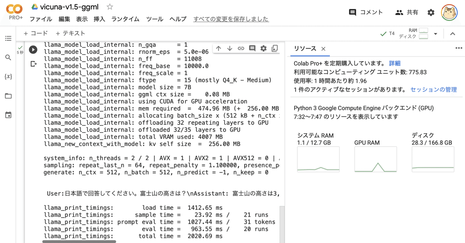Open the scheduled notebooks panel

click(x=9, y=115)
